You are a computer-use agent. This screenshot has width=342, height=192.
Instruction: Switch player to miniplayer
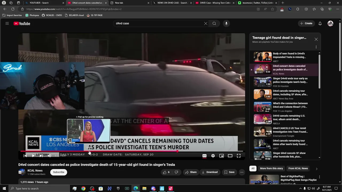221,156
